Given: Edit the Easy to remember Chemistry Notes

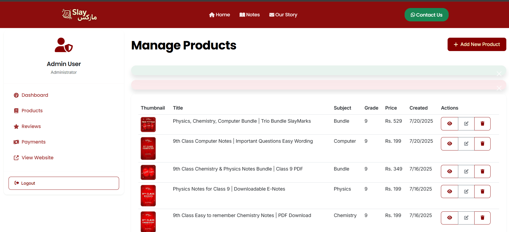Looking at the screenshot, I should (466, 218).
